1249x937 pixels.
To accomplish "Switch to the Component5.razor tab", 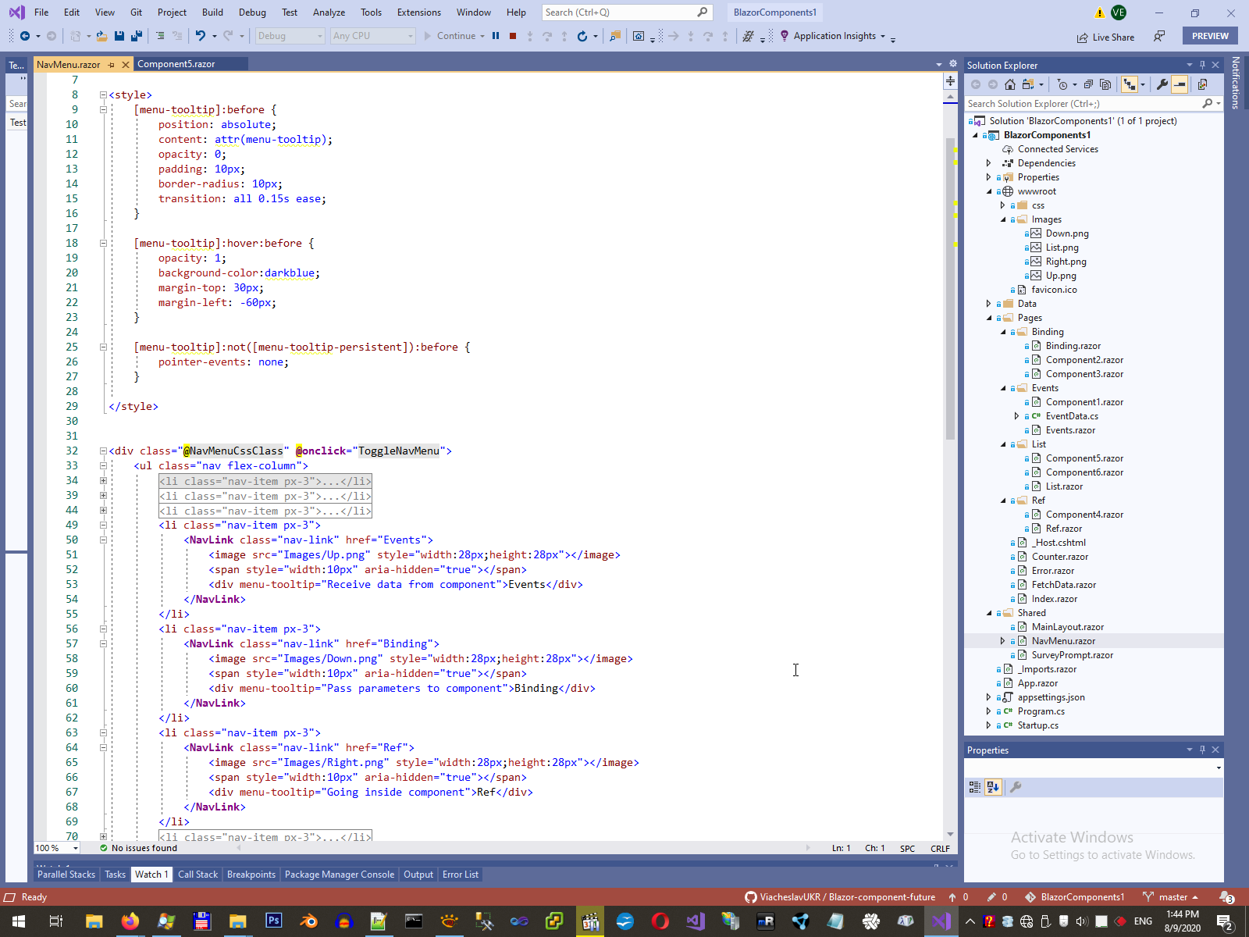I will coord(176,64).
